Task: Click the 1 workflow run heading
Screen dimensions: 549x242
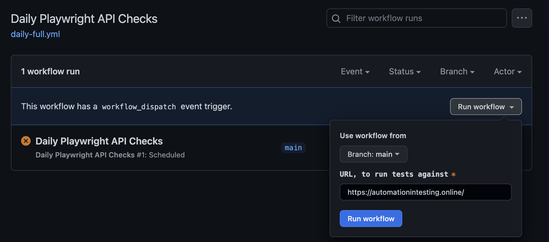Action: (x=50, y=71)
